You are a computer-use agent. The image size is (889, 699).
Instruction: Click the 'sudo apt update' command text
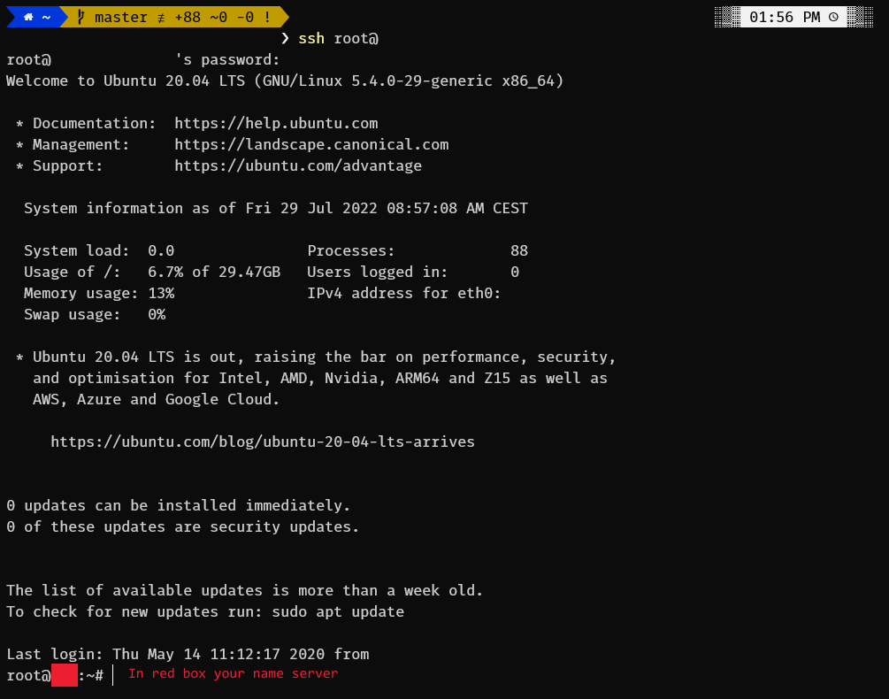[x=338, y=611]
